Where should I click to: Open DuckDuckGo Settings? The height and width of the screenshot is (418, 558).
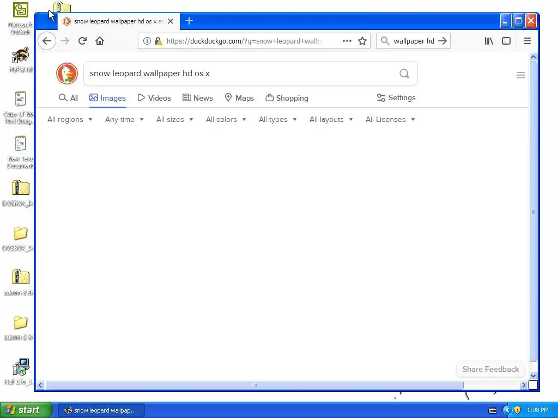coord(396,98)
